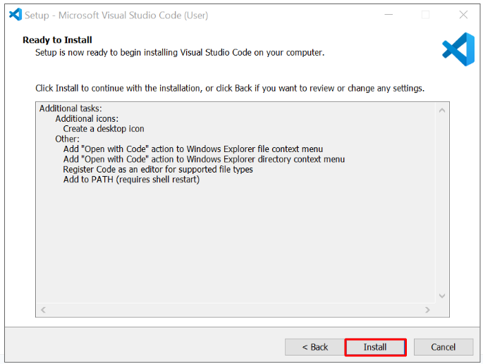Close the Setup window with X
The height and width of the screenshot is (364, 483).
pyautogui.click(x=463, y=15)
